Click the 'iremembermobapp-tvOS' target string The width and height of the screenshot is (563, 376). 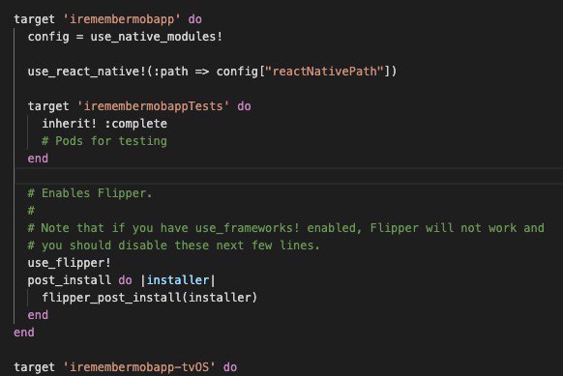(x=139, y=367)
